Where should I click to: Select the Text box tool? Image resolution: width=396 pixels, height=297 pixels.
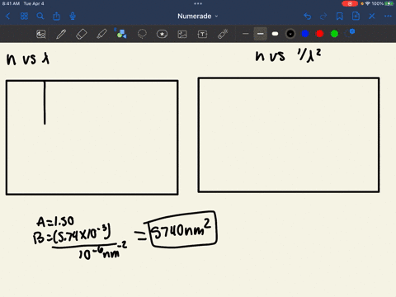202,34
